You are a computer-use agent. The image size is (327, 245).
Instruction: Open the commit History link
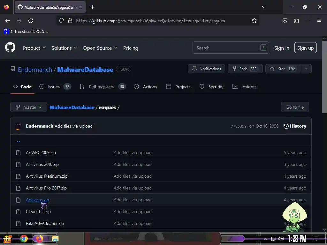tap(295, 126)
